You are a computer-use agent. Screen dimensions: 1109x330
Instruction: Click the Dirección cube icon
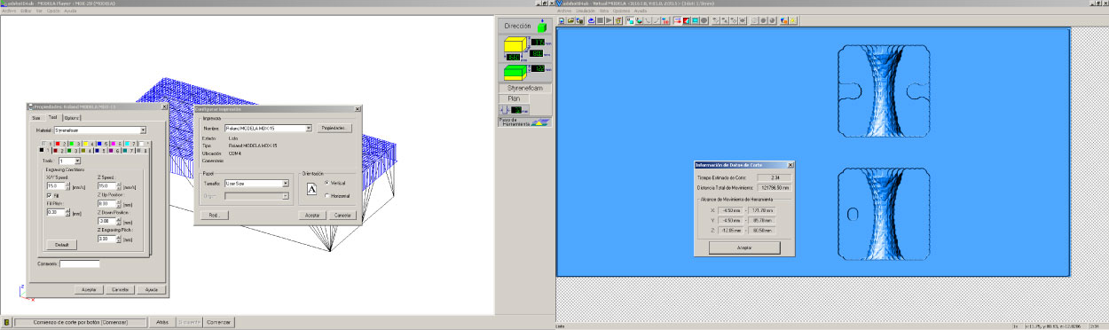(x=542, y=27)
